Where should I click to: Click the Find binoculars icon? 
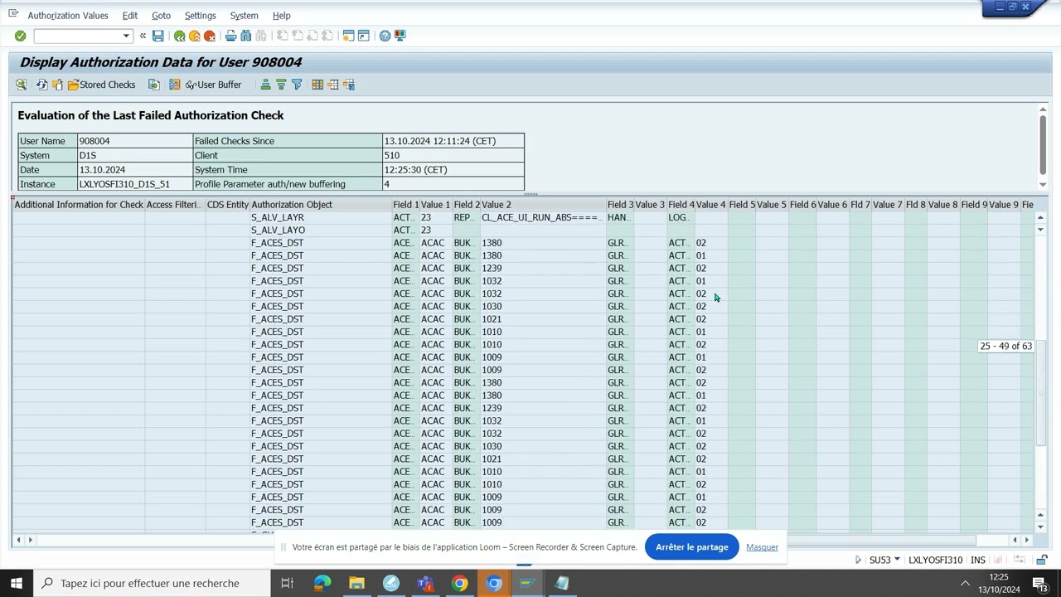[x=245, y=36]
